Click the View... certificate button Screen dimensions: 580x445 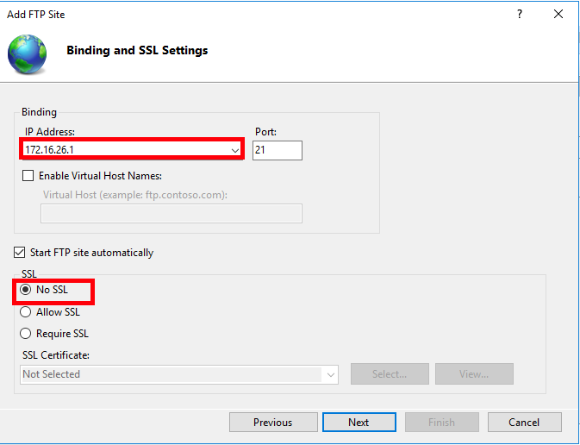pyautogui.click(x=474, y=374)
